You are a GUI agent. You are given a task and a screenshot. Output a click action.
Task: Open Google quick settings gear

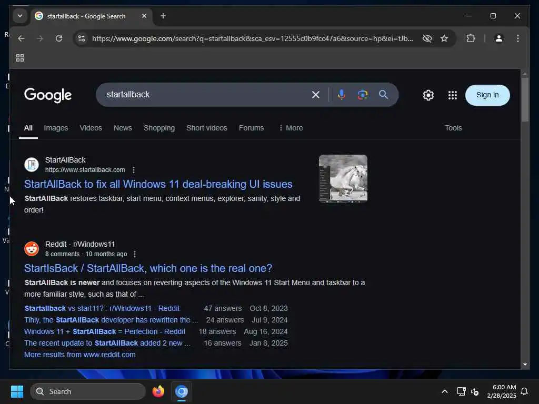pos(428,95)
